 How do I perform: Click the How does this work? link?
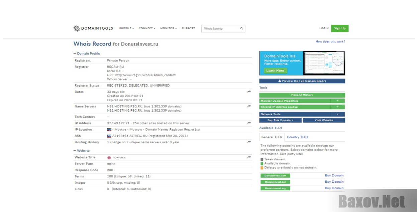coord(330,42)
